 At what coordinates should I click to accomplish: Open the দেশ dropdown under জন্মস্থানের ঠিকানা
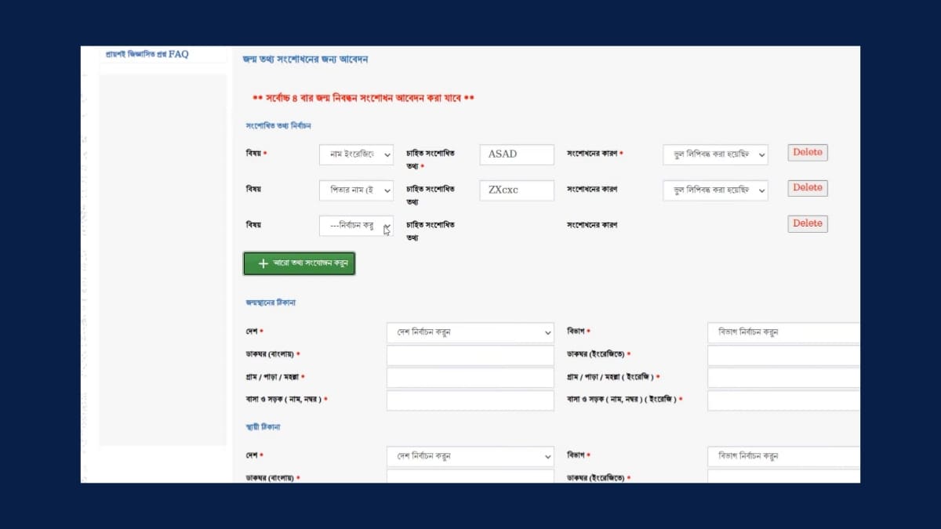tap(470, 332)
